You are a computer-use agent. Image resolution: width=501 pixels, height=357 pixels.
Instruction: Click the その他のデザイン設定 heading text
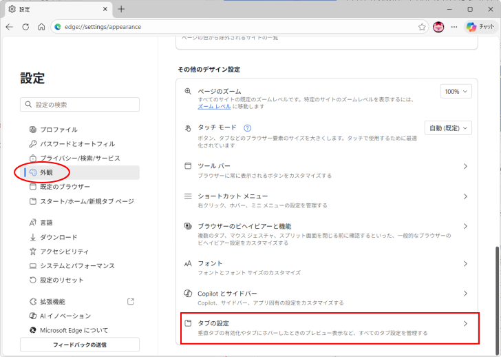209,70
